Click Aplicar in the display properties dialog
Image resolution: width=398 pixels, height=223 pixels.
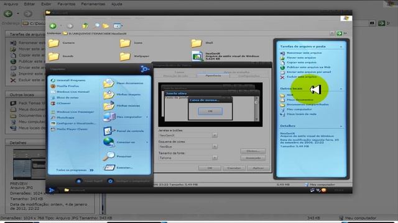coord(258,168)
